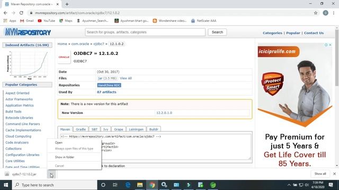Download the jar (3.5 MB) file

[x=107, y=78]
